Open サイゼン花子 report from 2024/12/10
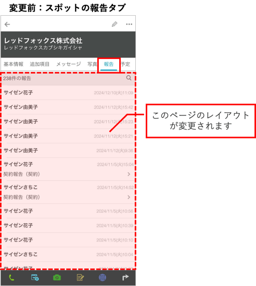The height and width of the screenshot is (286, 256). (x=68, y=93)
